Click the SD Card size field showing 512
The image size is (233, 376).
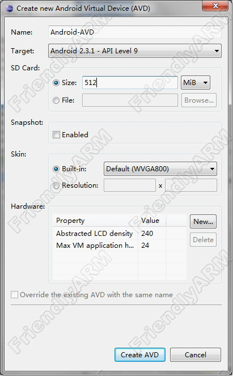coord(130,83)
